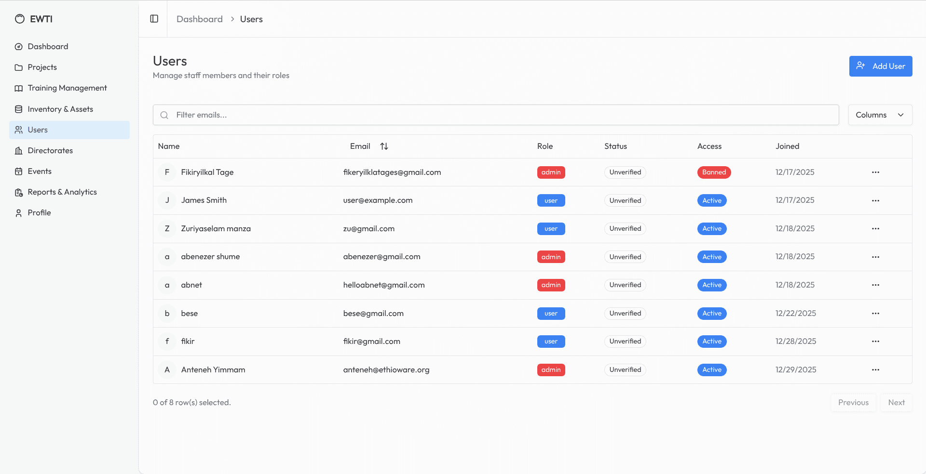The height and width of the screenshot is (474, 926).
Task: Select the Dashboard icon in the sidebar
Action: (x=18, y=46)
